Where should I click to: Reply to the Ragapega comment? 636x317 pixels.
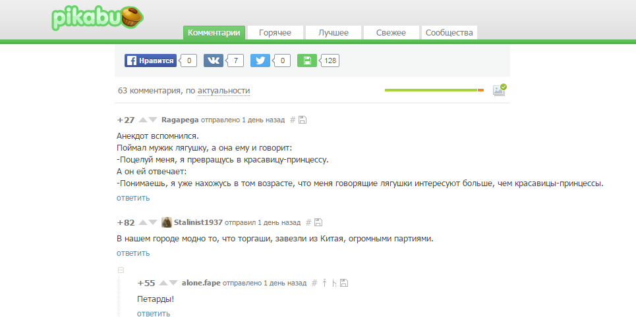click(x=133, y=197)
